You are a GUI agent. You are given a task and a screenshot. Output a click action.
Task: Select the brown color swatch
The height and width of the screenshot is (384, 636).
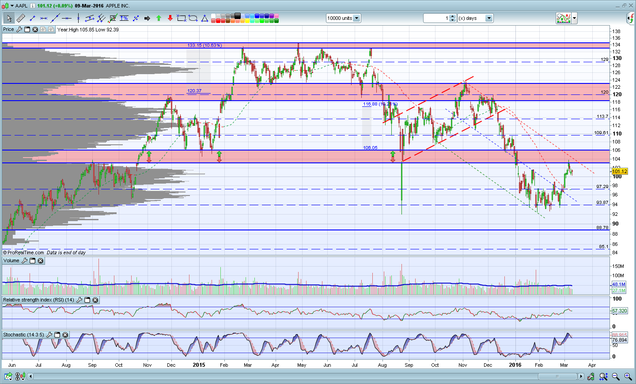(x=228, y=21)
